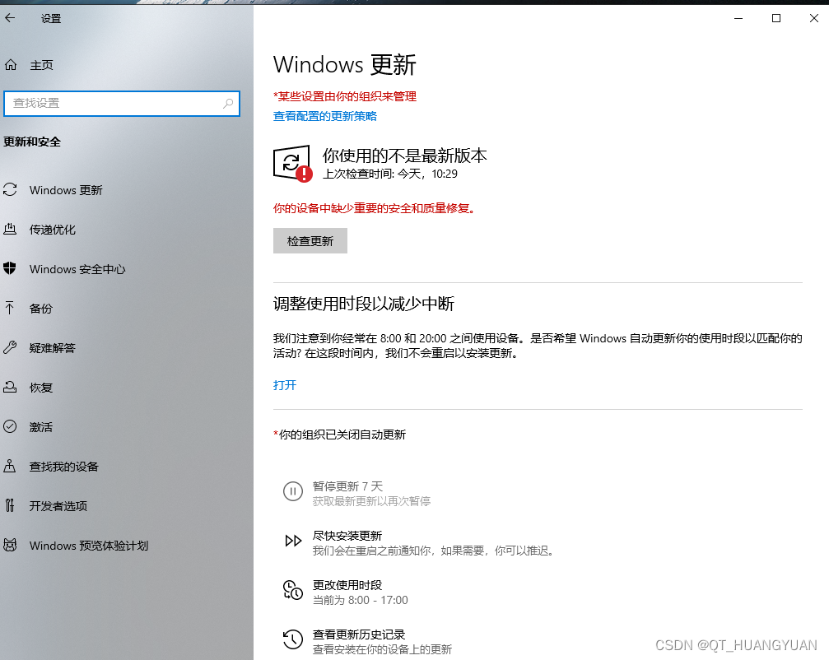The width and height of the screenshot is (829, 660).
Task: Click the 检查更新 button
Action: [310, 241]
